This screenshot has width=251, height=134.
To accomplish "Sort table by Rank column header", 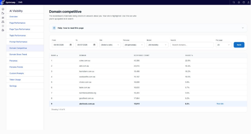I will click(x=54, y=55).
